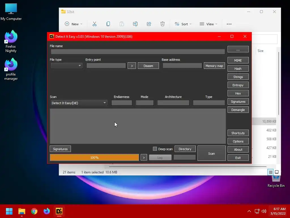Click the 402 KB size entry in 32bit window

271,130
